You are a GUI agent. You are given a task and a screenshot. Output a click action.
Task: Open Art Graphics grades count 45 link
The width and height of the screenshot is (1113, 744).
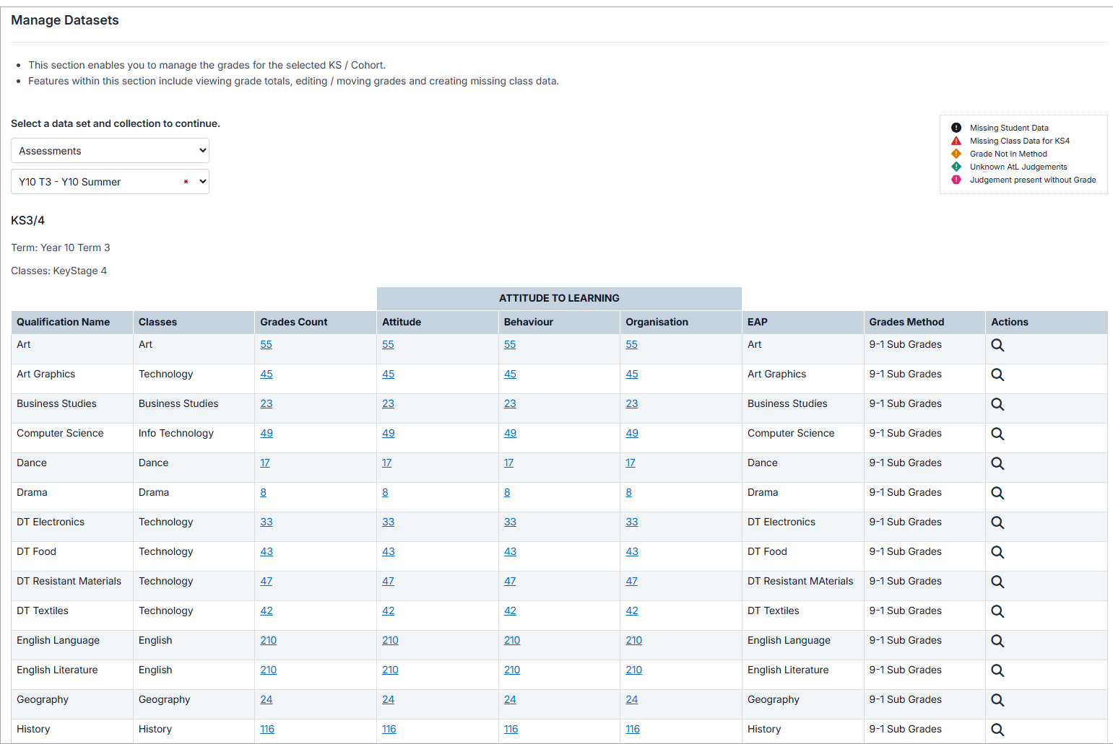(x=267, y=374)
